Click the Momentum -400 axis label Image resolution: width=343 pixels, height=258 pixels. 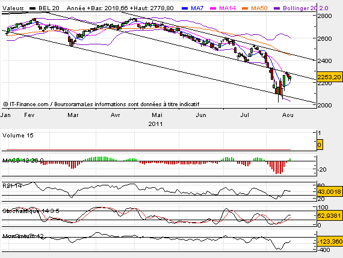[324, 250]
